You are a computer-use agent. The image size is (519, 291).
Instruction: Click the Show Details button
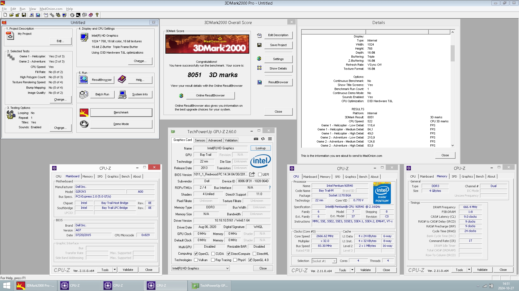[278, 68]
